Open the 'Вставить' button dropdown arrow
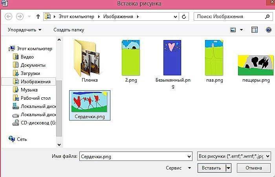The width and height of the screenshot is (275, 177). coord(228,168)
